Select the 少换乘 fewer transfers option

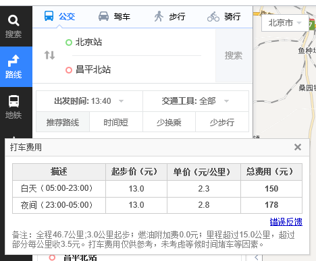pyautogui.click(x=169, y=123)
